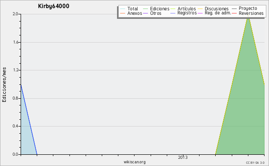Click the 0.4 y-axis value
The image size is (269, 166).
click(x=15, y=126)
